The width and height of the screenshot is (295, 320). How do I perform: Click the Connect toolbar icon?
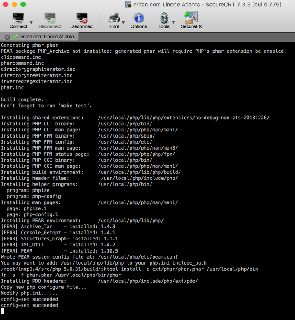click(x=18, y=20)
